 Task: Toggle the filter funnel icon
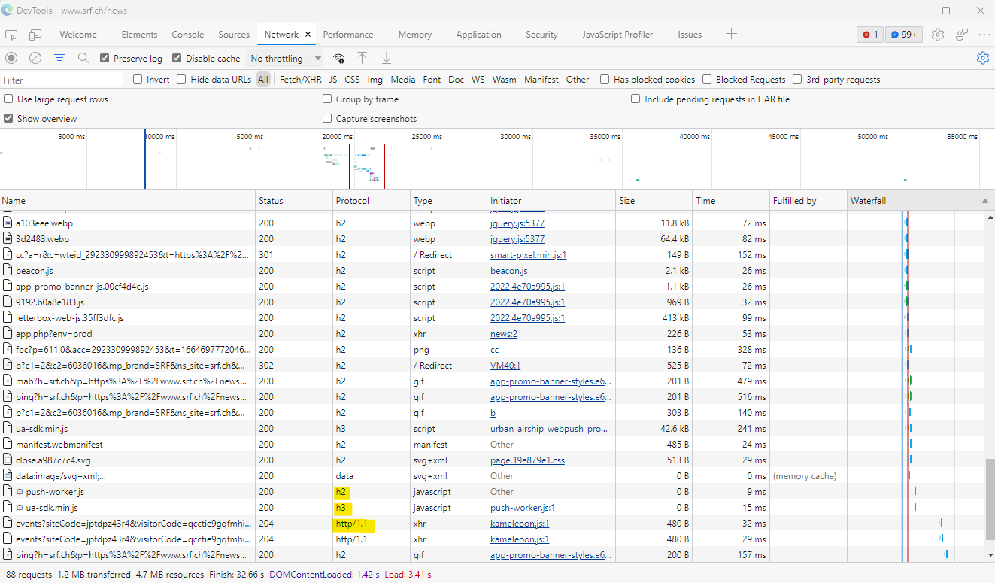(x=59, y=58)
